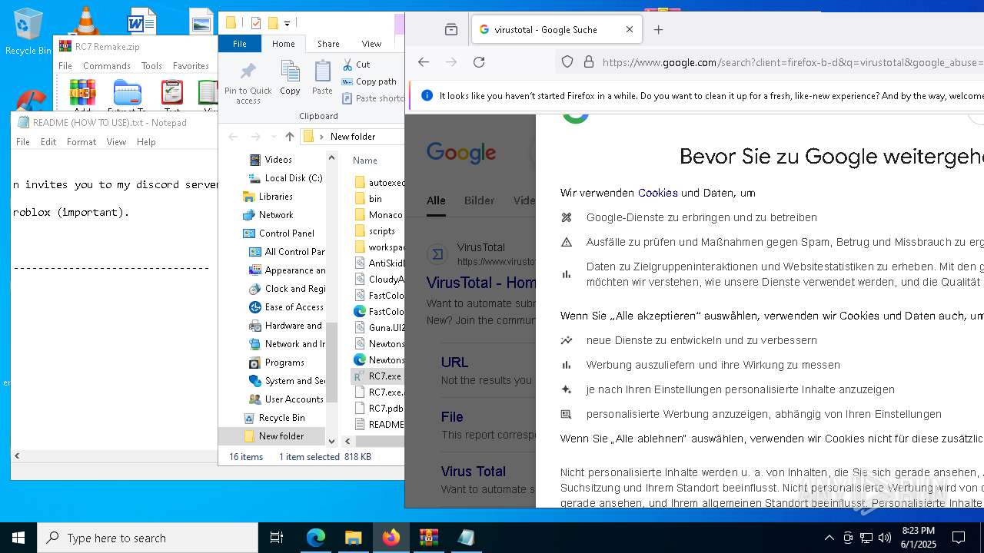Click the Copy icon in Explorer ribbon
Viewport: 984px width, 553px height.
pyautogui.click(x=290, y=78)
